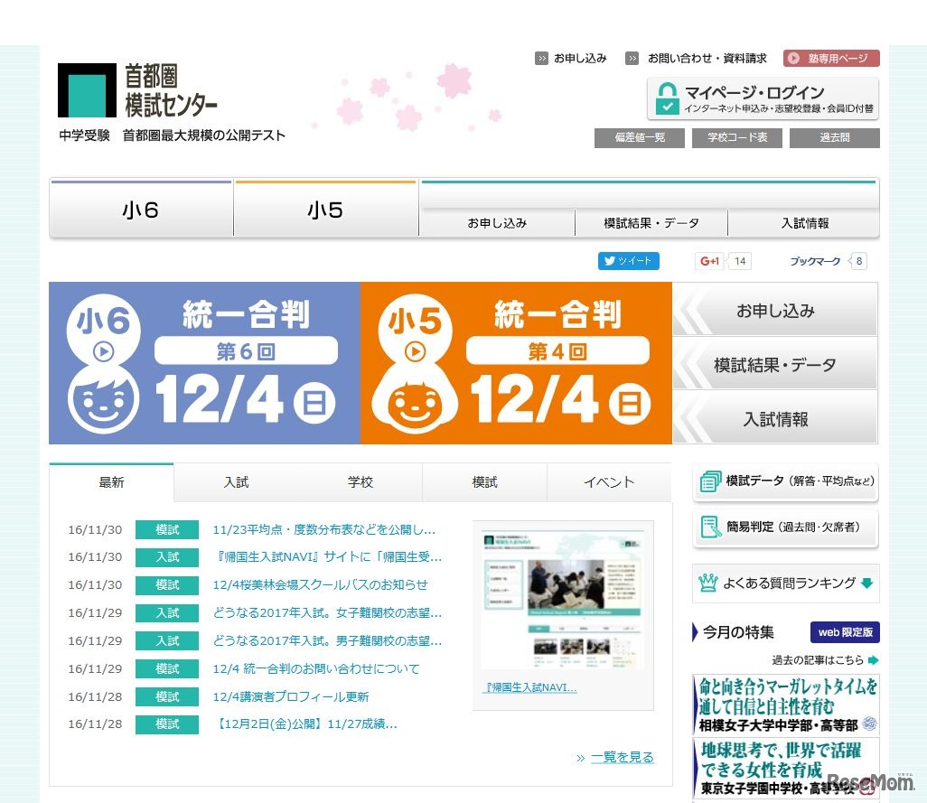This screenshot has width=927, height=803.
Task: Click the 一覧を見る link
Action: click(623, 758)
